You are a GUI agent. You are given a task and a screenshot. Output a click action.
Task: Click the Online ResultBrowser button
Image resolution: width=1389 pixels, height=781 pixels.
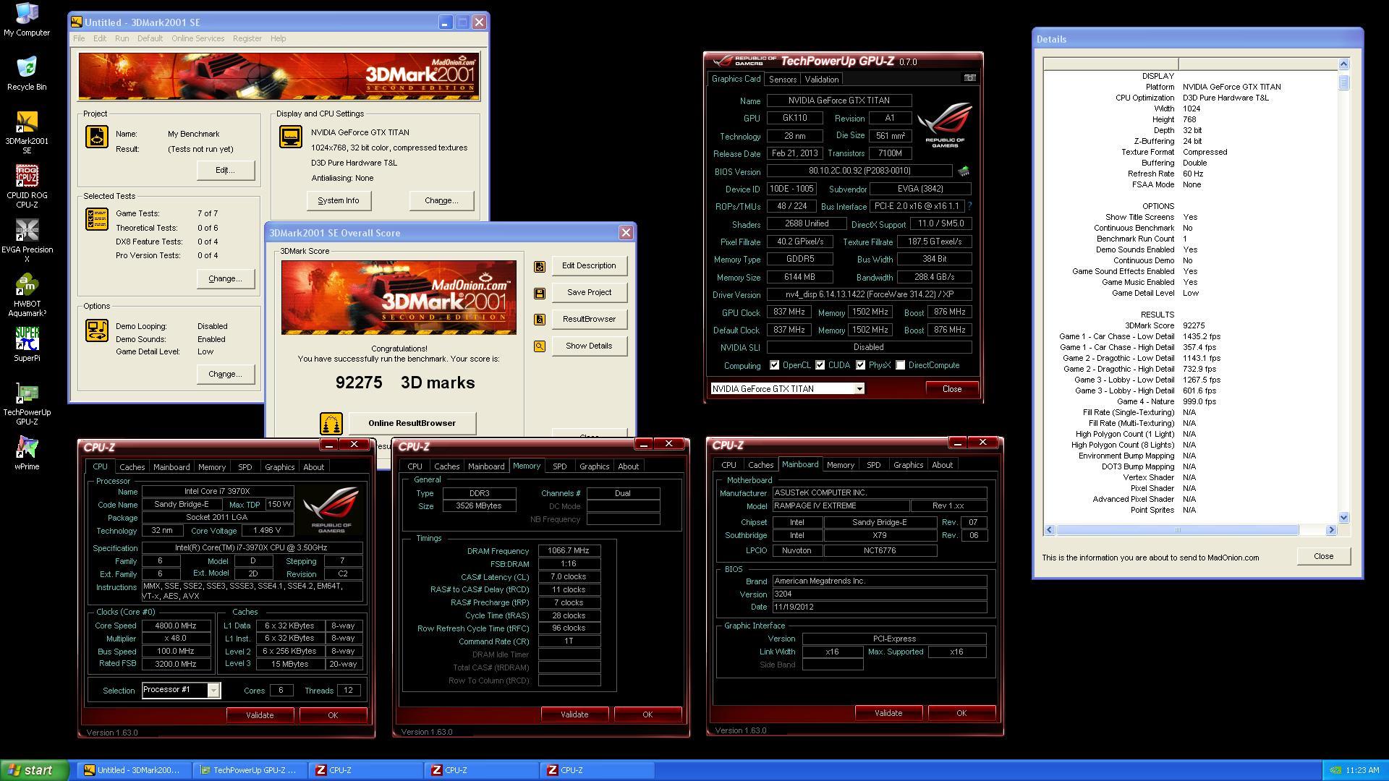[x=412, y=423]
